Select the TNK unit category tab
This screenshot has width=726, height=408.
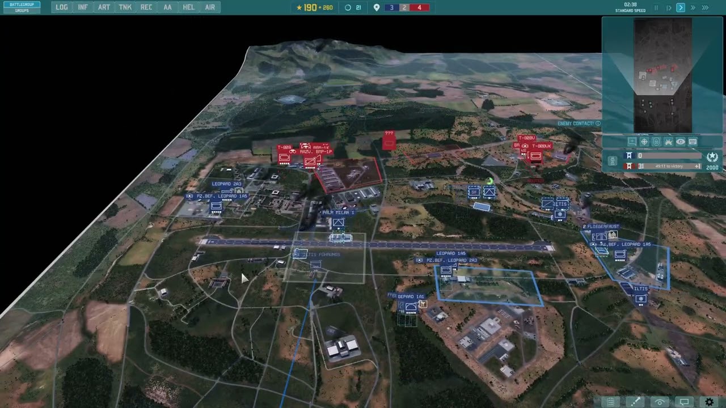(125, 7)
